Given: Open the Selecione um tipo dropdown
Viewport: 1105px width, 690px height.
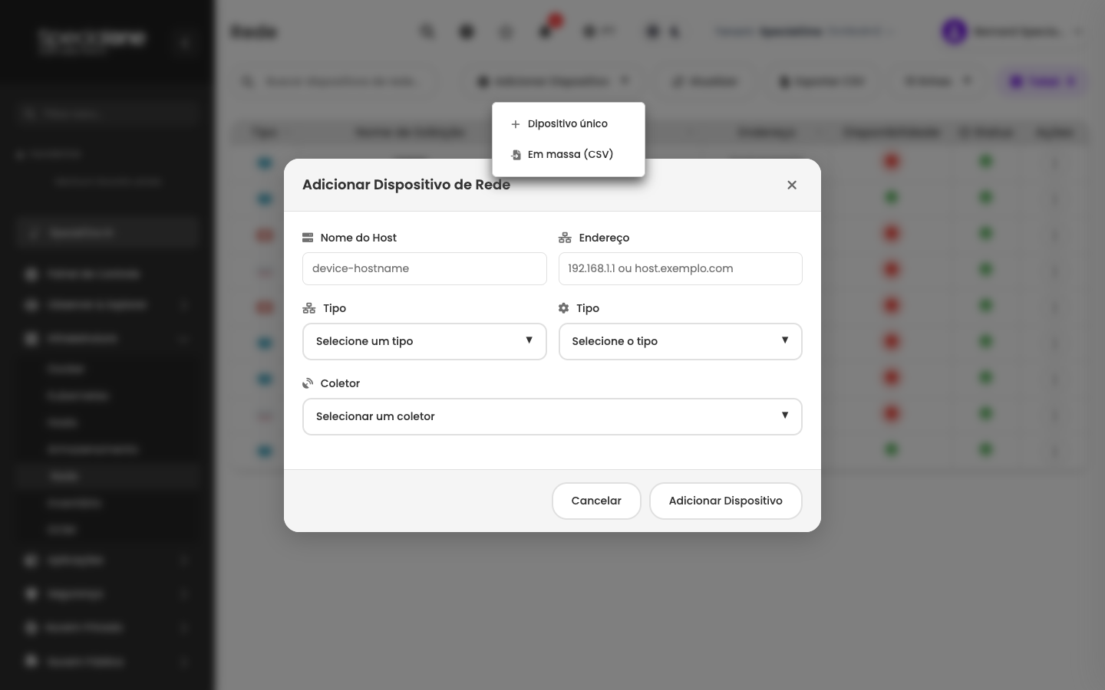Looking at the screenshot, I should 424,341.
